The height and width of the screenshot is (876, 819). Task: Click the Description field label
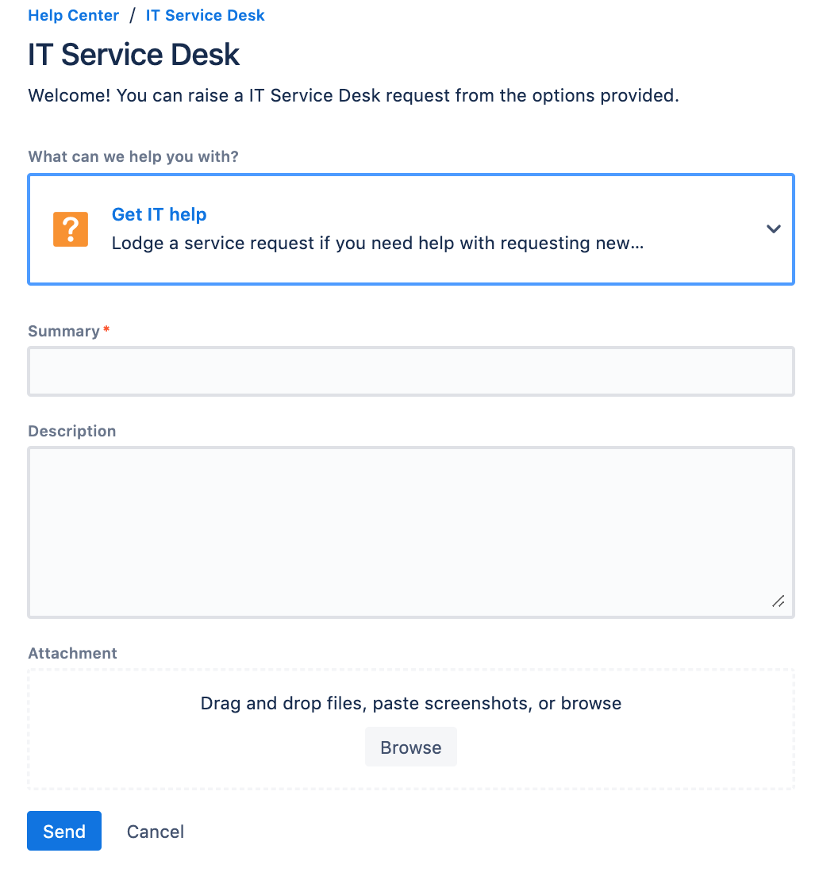72,431
